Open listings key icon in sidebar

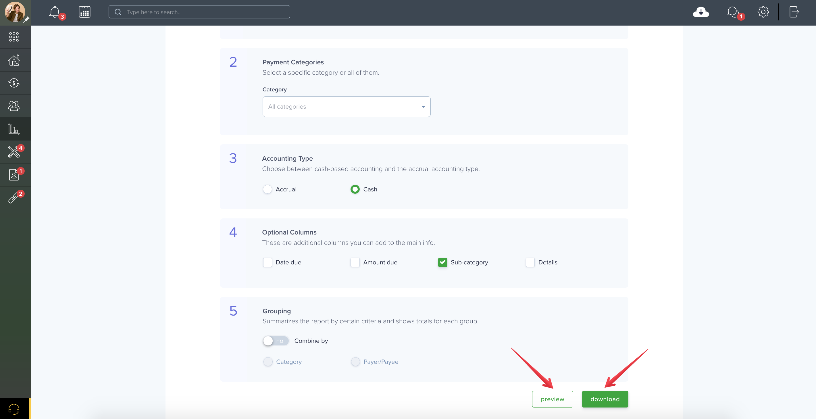(x=14, y=198)
